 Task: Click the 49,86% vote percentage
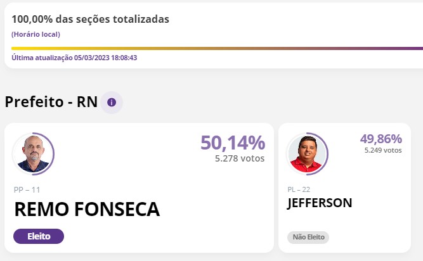pos(381,139)
